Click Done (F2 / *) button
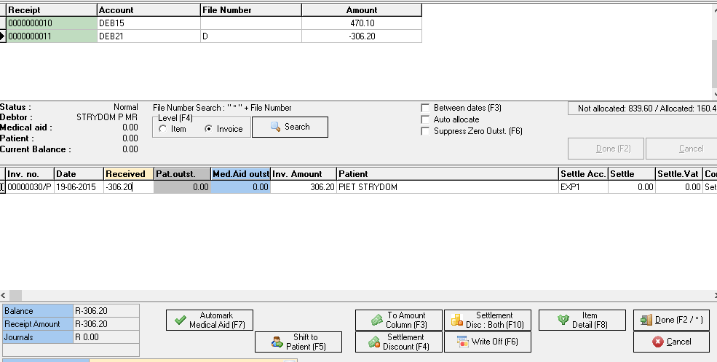The height and width of the screenshot is (362, 717). tap(671, 320)
